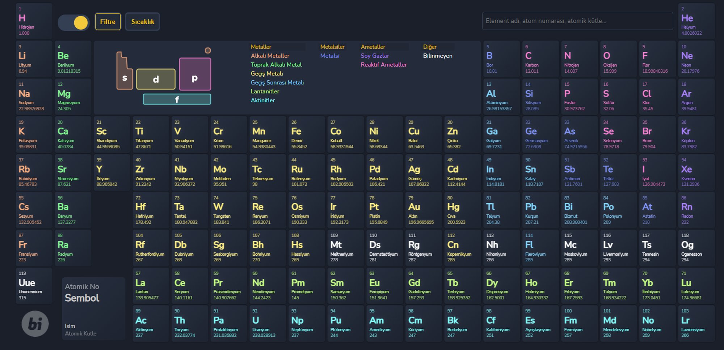Select Geçiş Sonrası Metali legend entry
Viewport: 724px width, 350px height.
pyautogui.click(x=277, y=82)
